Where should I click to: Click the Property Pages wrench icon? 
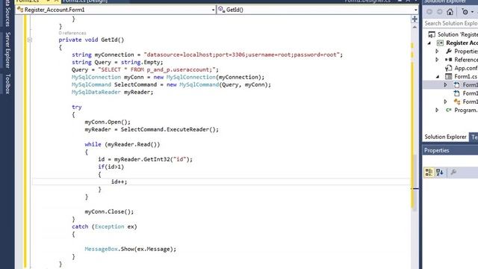point(453,173)
